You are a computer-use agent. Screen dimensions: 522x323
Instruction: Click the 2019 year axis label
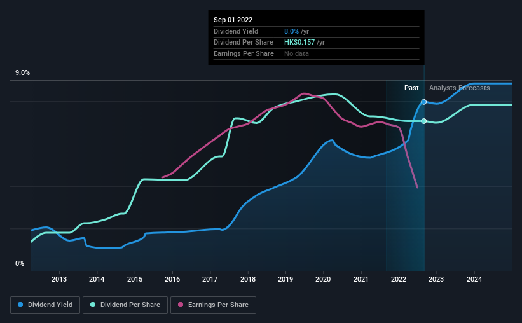285,279
